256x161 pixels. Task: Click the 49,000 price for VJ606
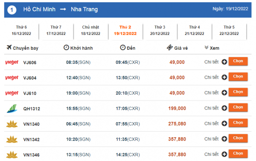click(177, 62)
